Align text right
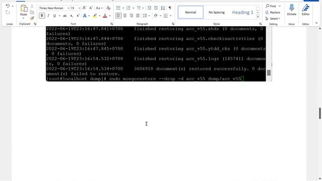The image size is (322, 181). click(131, 16)
